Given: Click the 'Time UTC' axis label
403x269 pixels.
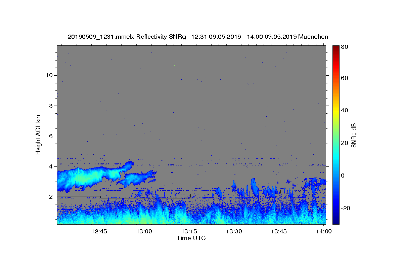Looking at the screenshot, I should pos(191,238).
